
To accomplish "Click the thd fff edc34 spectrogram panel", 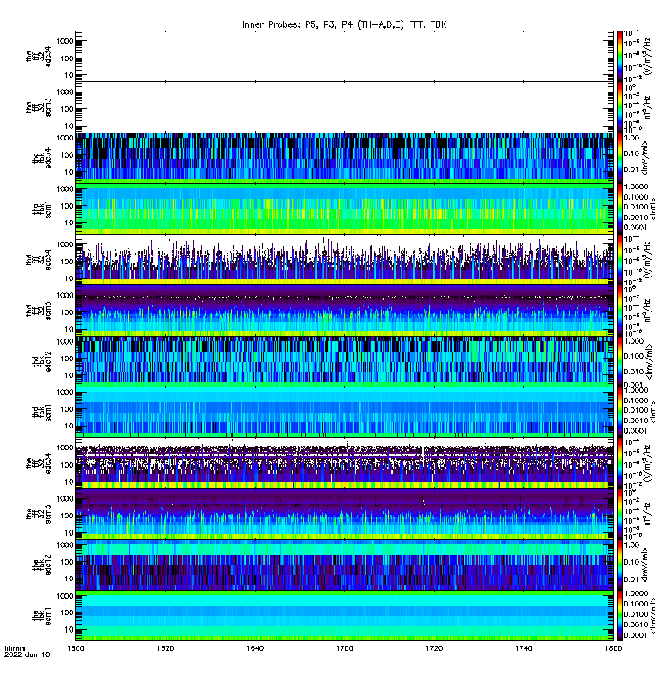I will (344, 260).
